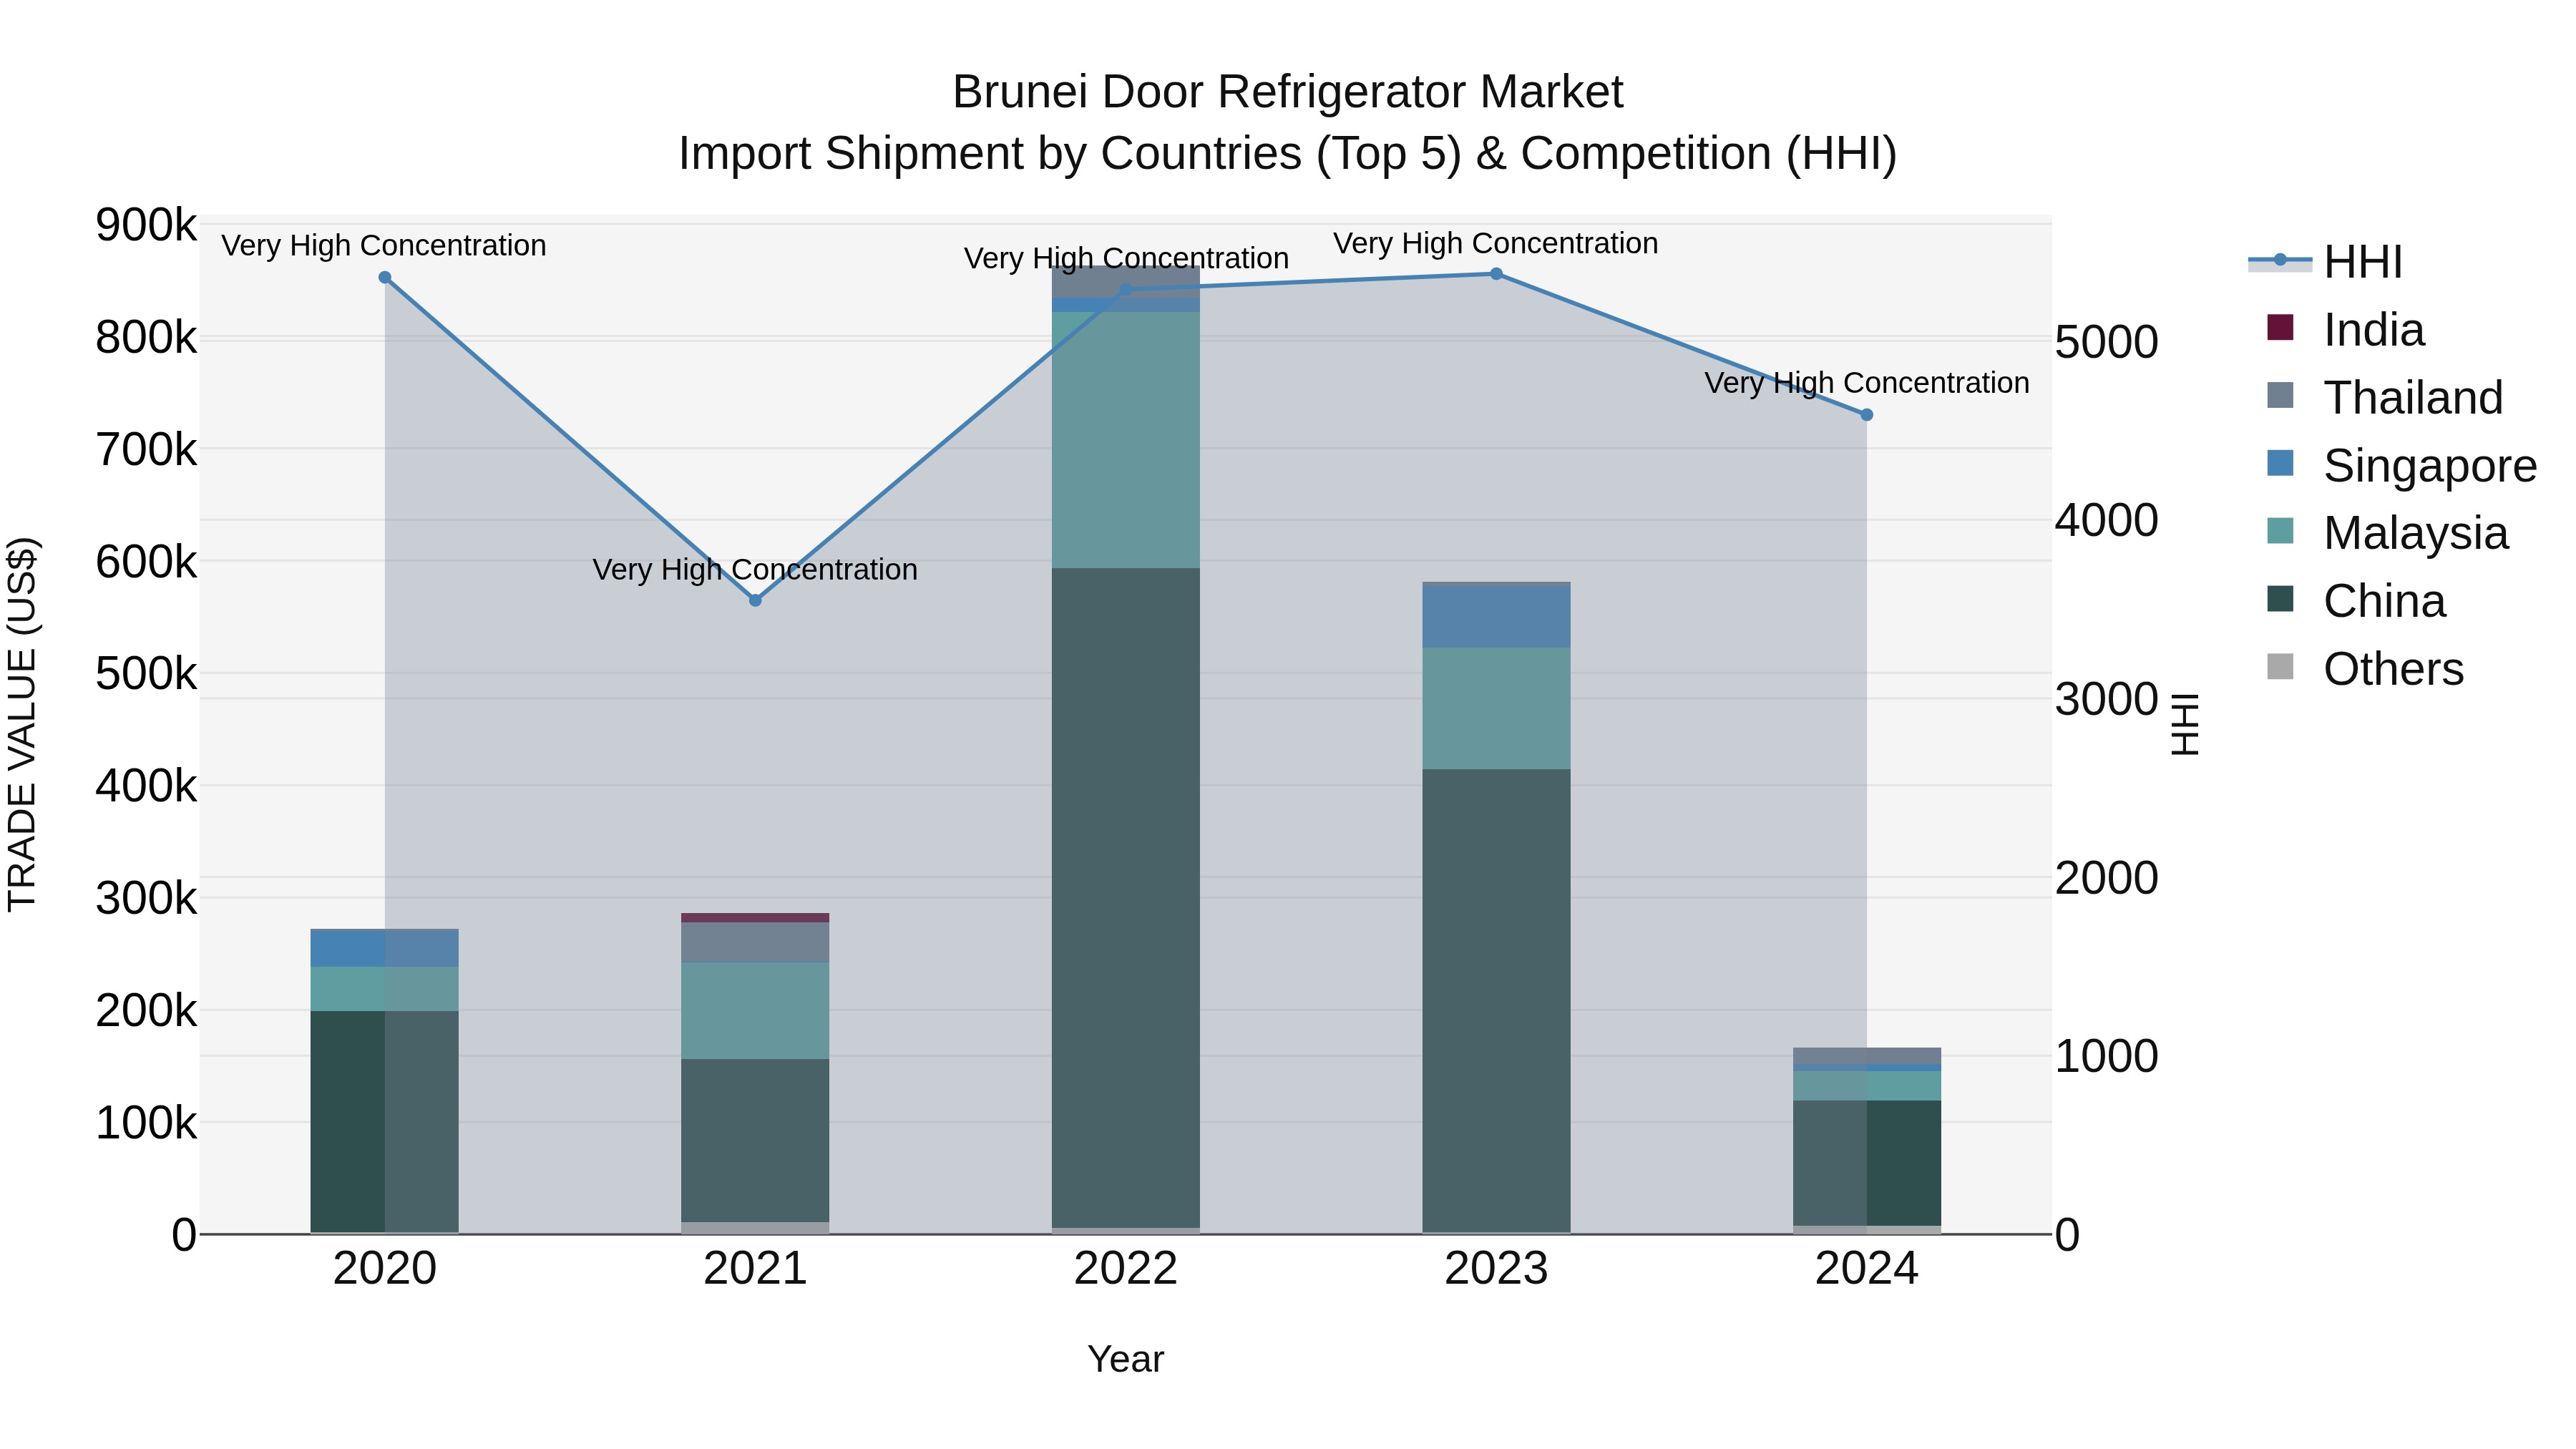
Task: Select the 2024 China bar segment
Action: 1866,1163
